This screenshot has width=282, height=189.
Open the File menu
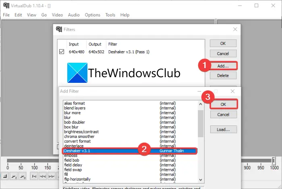6,15
